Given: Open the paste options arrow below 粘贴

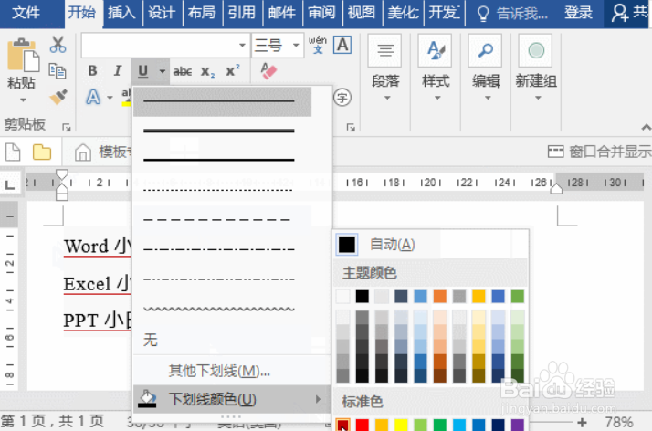Looking at the screenshot, I should (x=24, y=100).
